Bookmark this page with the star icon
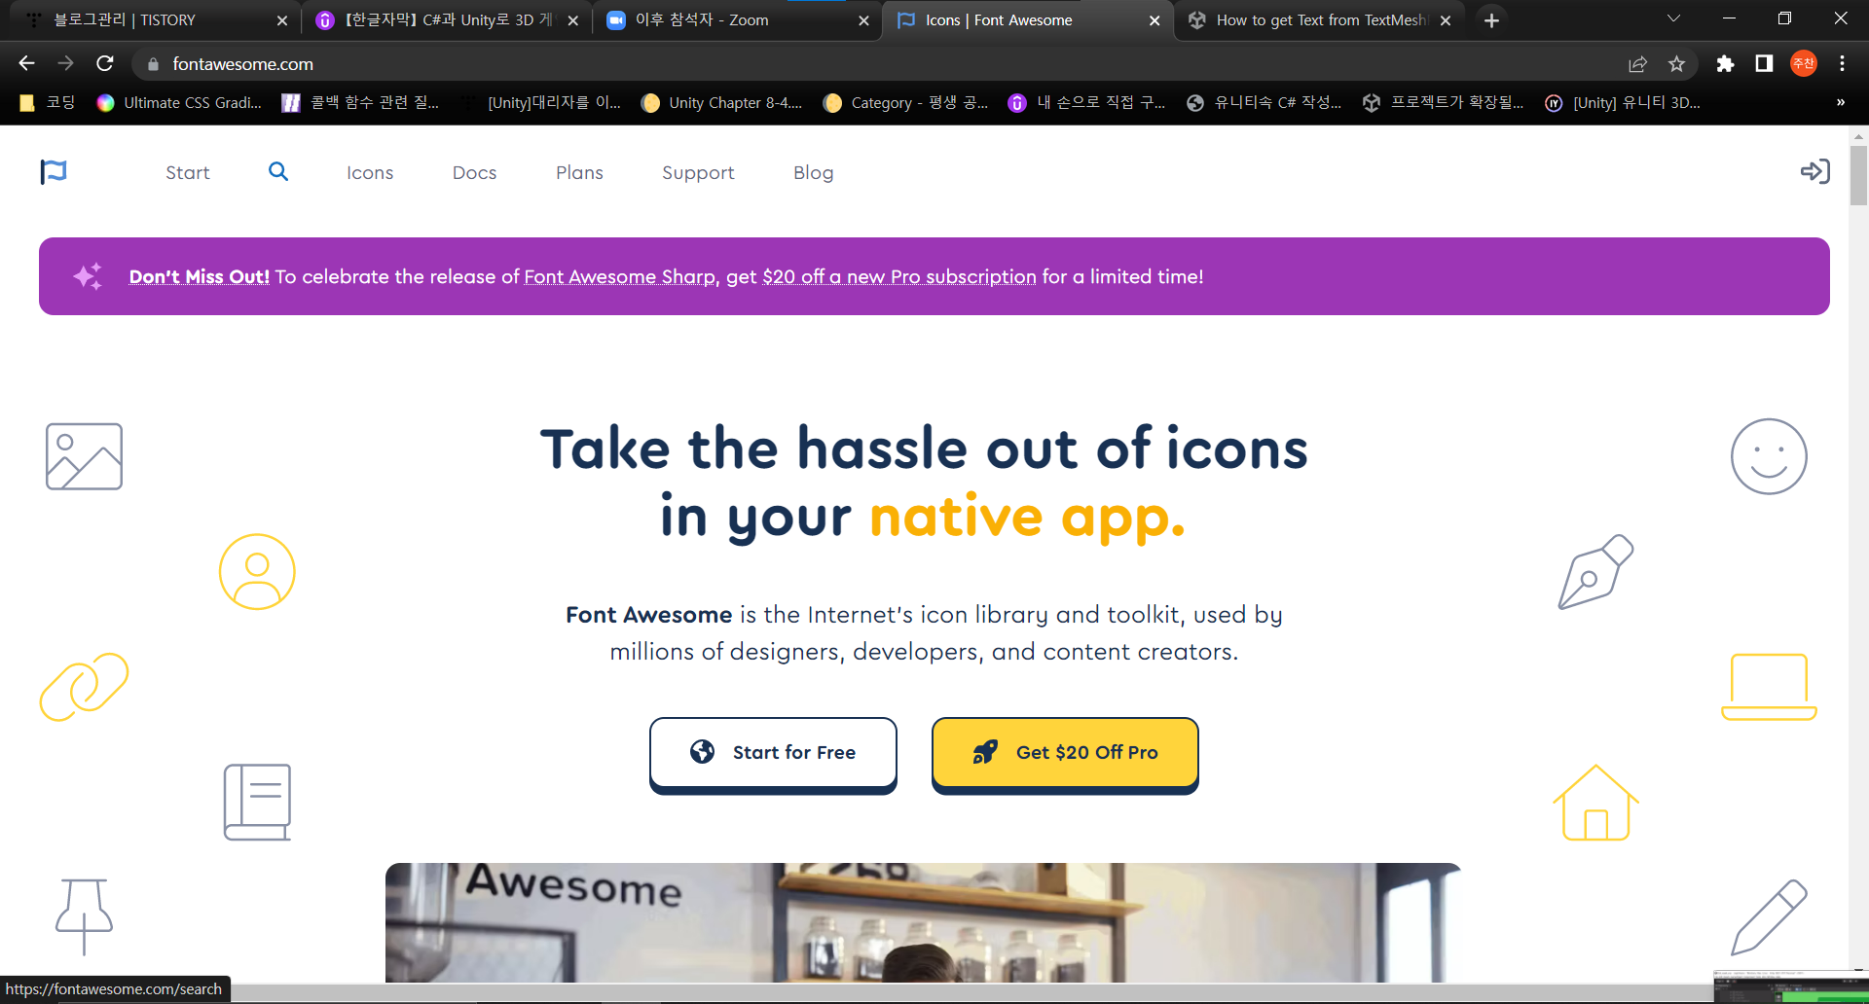The width and height of the screenshot is (1869, 1004). (1676, 64)
